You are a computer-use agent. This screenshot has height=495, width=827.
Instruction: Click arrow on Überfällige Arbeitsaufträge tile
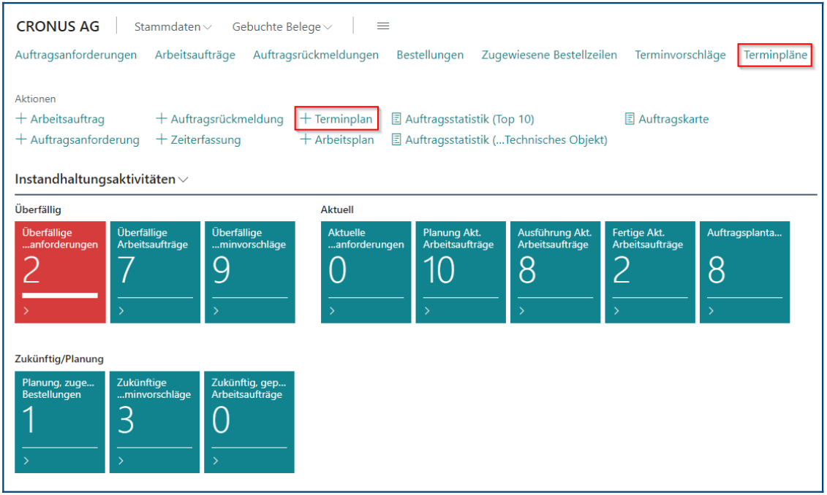[x=121, y=311]
